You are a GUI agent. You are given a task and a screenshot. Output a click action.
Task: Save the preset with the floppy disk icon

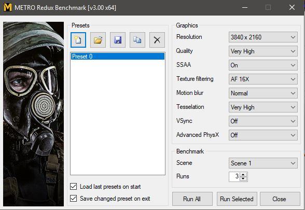(118, 40)
